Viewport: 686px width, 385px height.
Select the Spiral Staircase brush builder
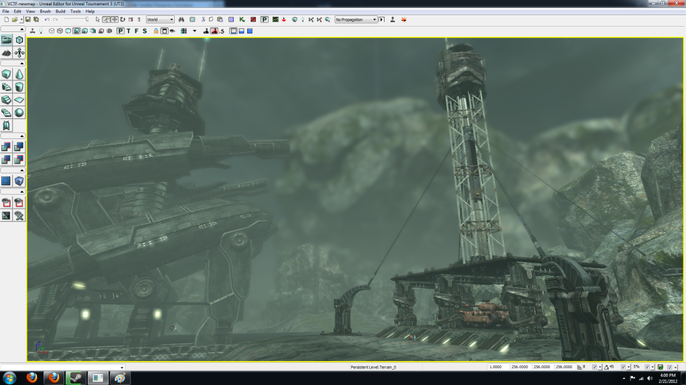pos(6,112)
